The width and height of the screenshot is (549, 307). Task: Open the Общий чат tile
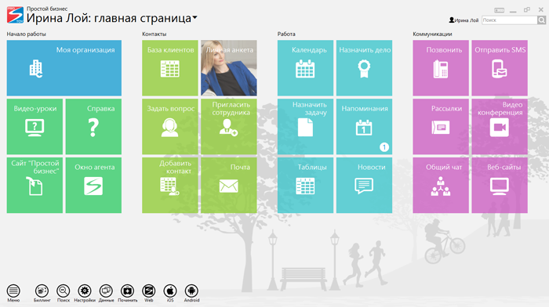pos(441,186)
